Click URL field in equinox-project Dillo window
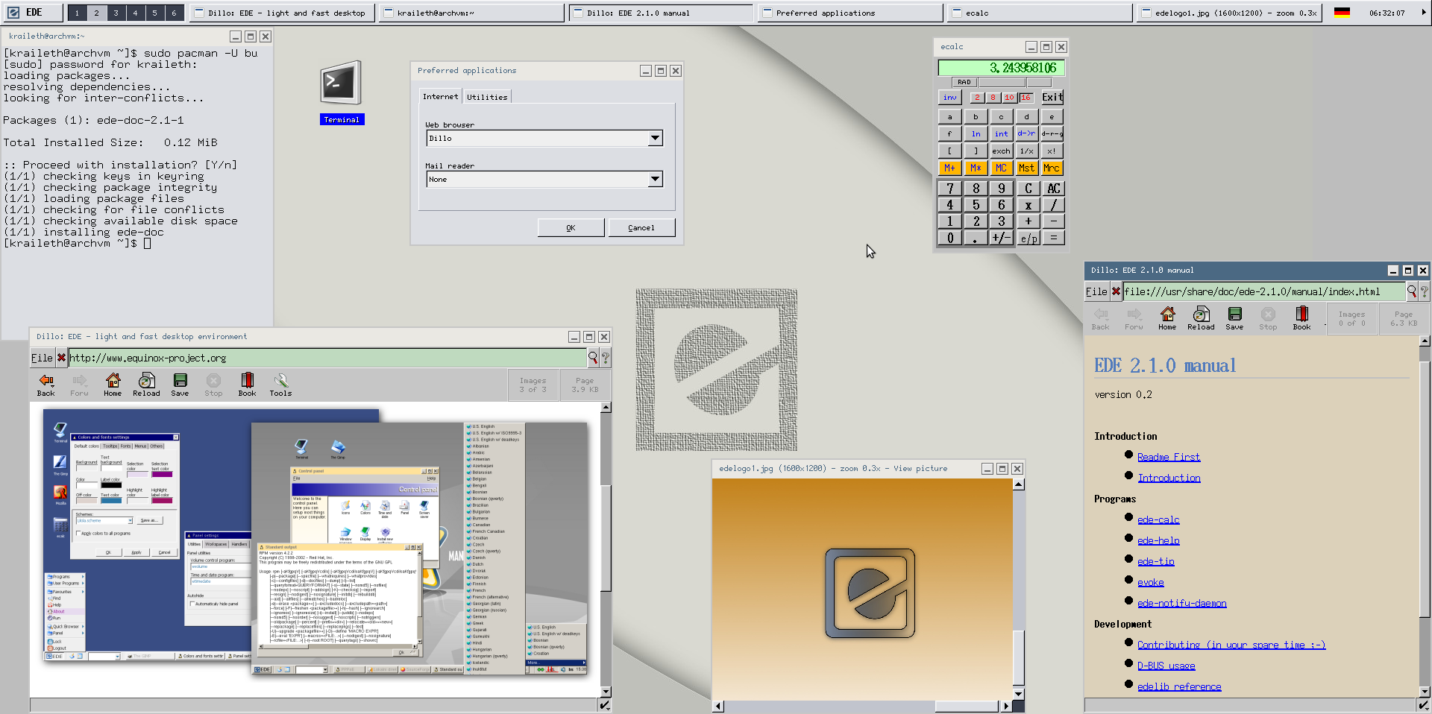This screenshot has width=1432, height=714. 327,358
